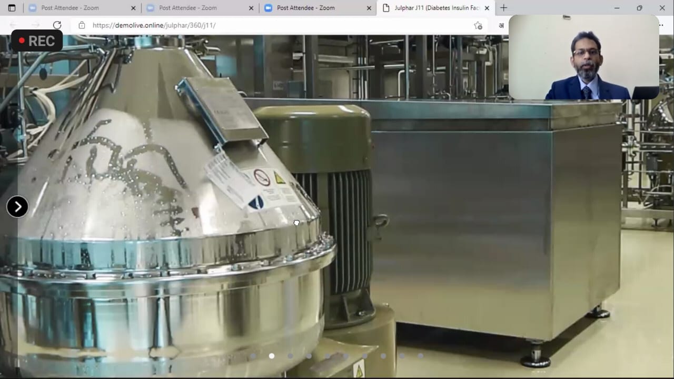
Task: Click the red REC recording indicator
Action: (x=37, y=41)
